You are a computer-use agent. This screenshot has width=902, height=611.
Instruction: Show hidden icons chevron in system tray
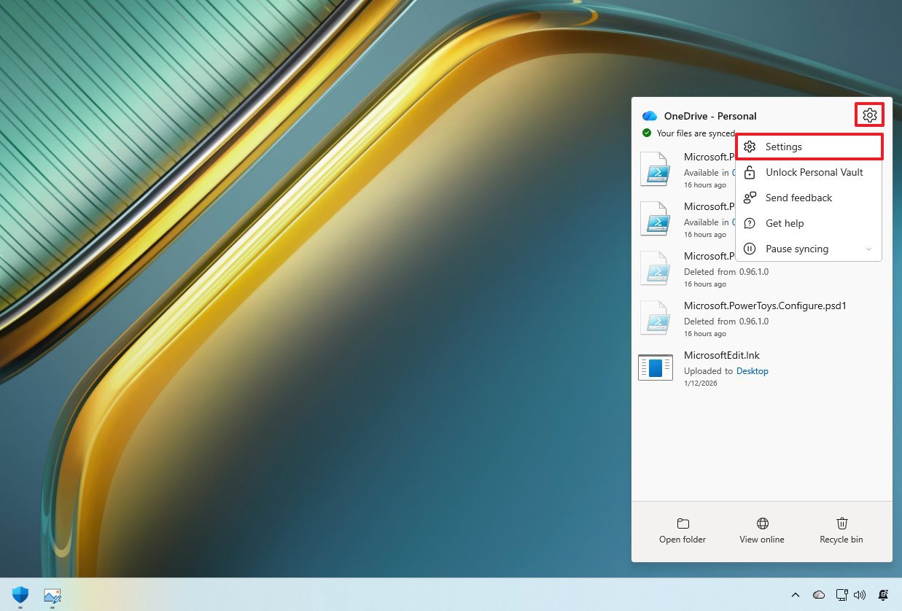tap(796, 595)
